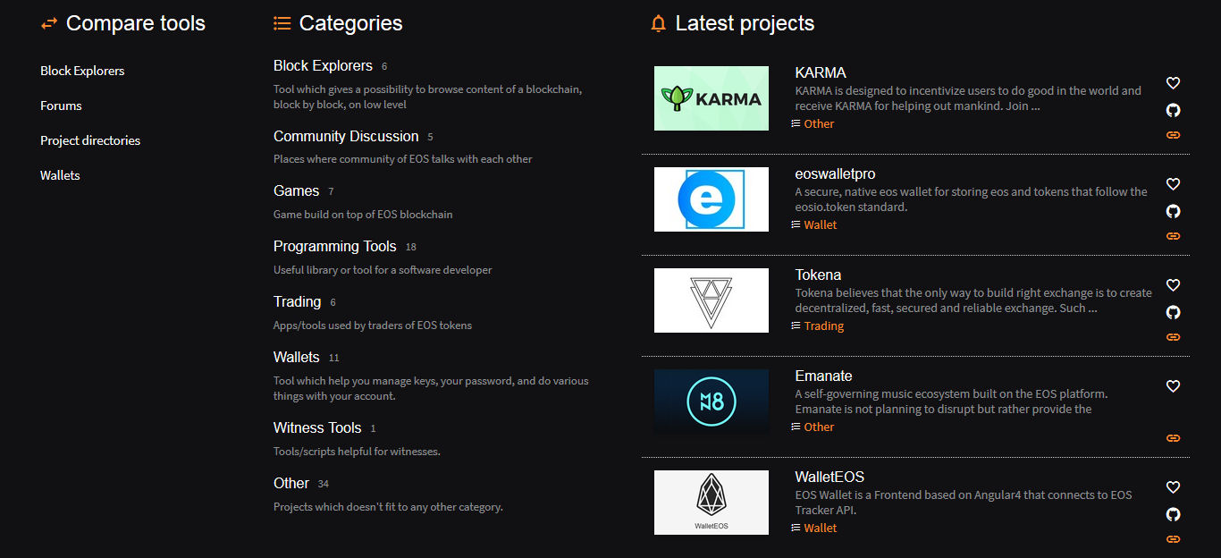The height and width of the screenshot is (558, 1221).
Task: Click the website link icon for KARMA
Action: [1173, 134]
